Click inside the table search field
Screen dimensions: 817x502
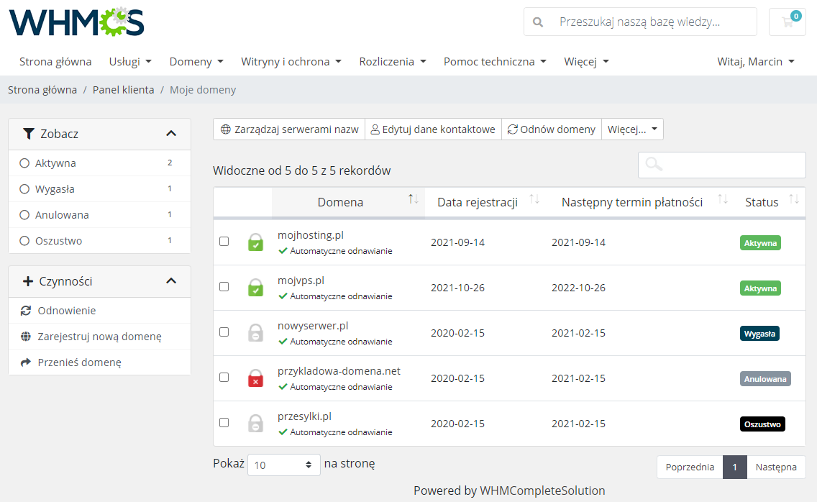(721, 165)
